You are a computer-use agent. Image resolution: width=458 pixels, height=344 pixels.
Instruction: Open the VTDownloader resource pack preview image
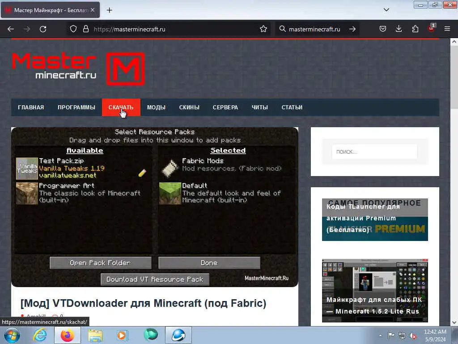tap(155, 207)
